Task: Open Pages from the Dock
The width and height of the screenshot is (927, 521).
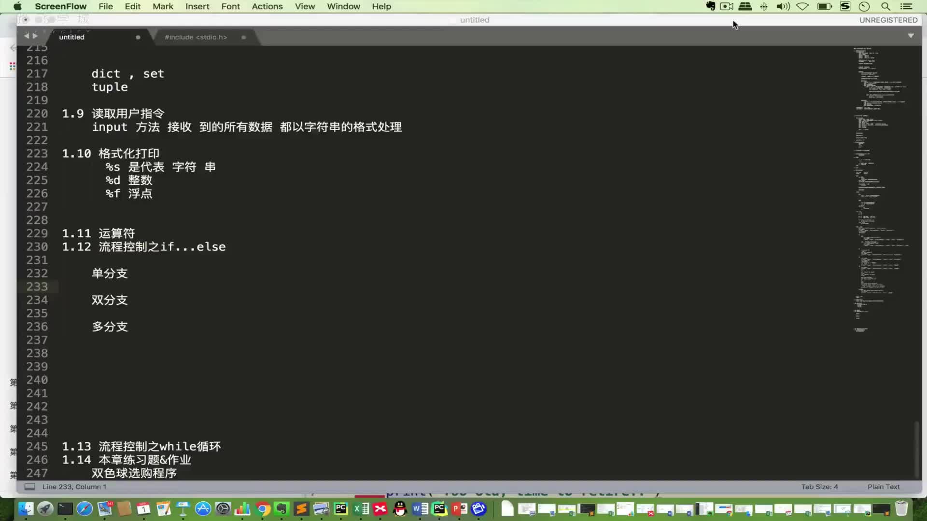Action: click(x=164, y=508)
